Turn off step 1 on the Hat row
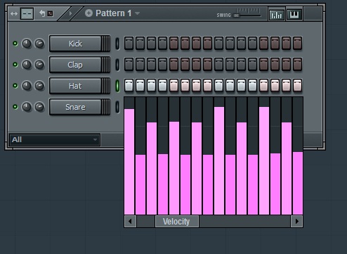347x254 pixels. 129,86
